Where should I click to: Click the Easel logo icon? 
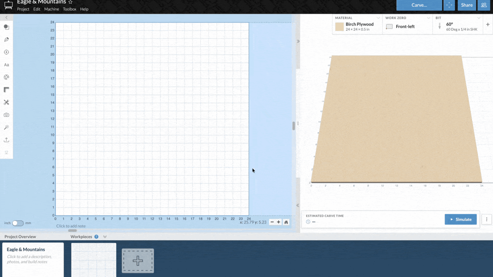[9, 5]
